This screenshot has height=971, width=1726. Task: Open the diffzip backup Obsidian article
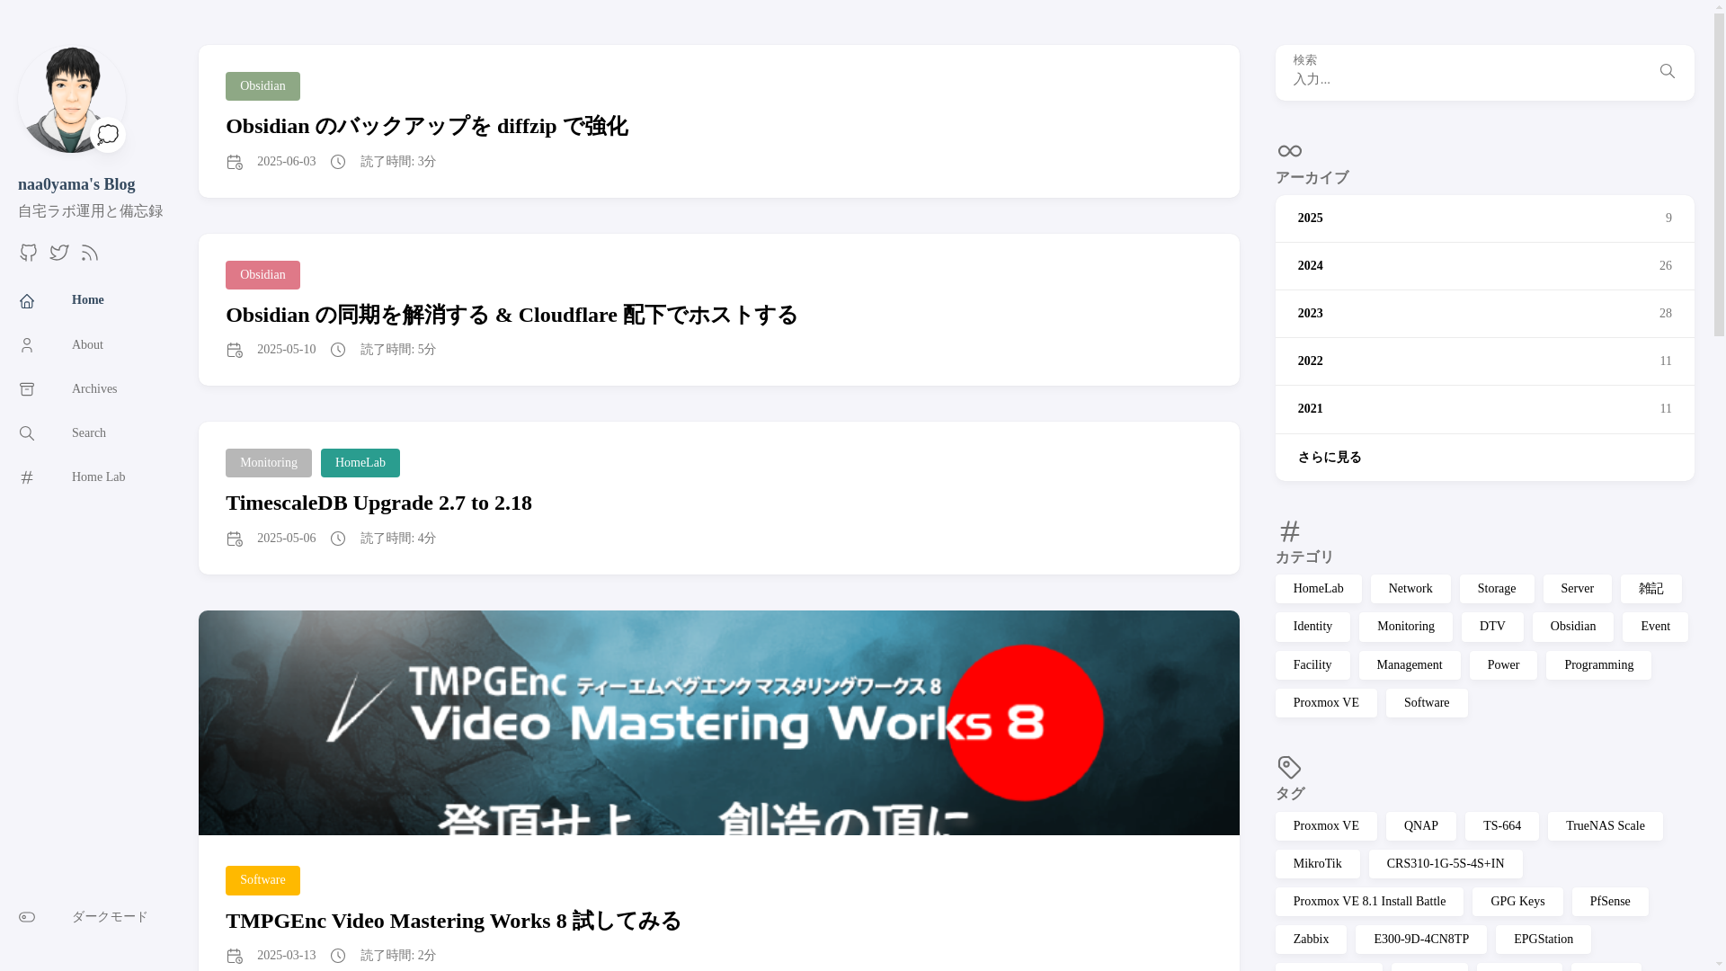click(427, 126)
